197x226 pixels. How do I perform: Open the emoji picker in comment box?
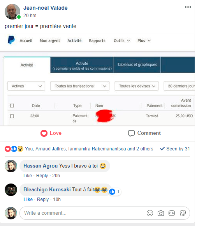click(150, 213)
